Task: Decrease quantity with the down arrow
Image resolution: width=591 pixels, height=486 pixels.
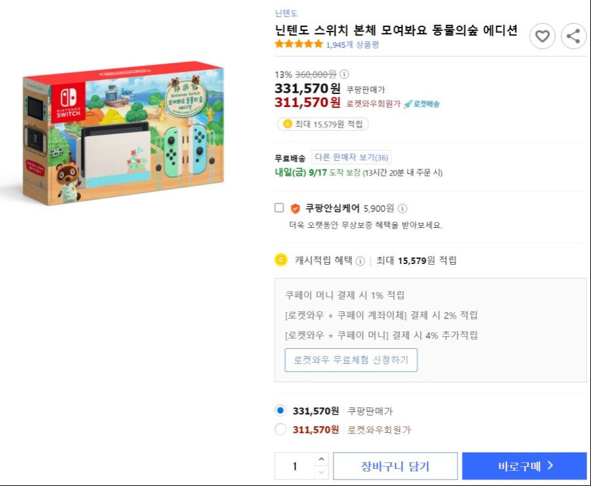Action: tap(321, 472)
